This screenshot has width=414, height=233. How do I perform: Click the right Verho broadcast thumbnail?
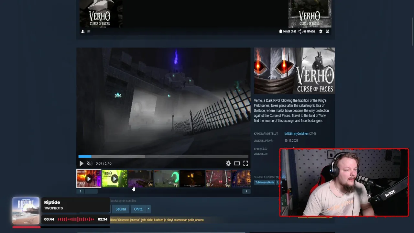[310, 14]
